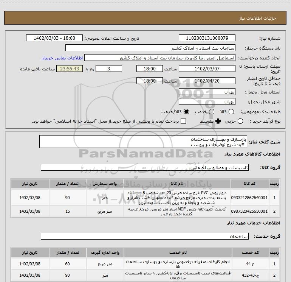Screen dimensions: 291x282
Task: Click the استان محل تحویل field تهران
Action: (x=207, y=92)
